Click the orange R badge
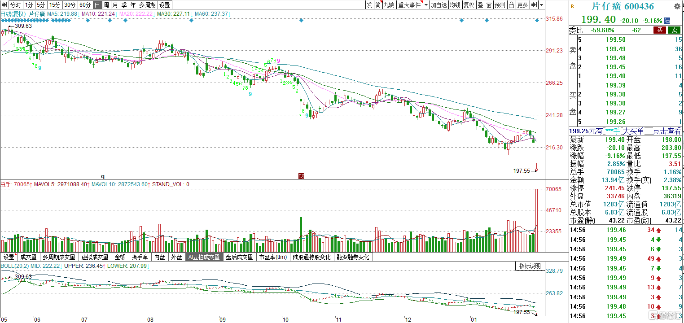 point(572,6)
